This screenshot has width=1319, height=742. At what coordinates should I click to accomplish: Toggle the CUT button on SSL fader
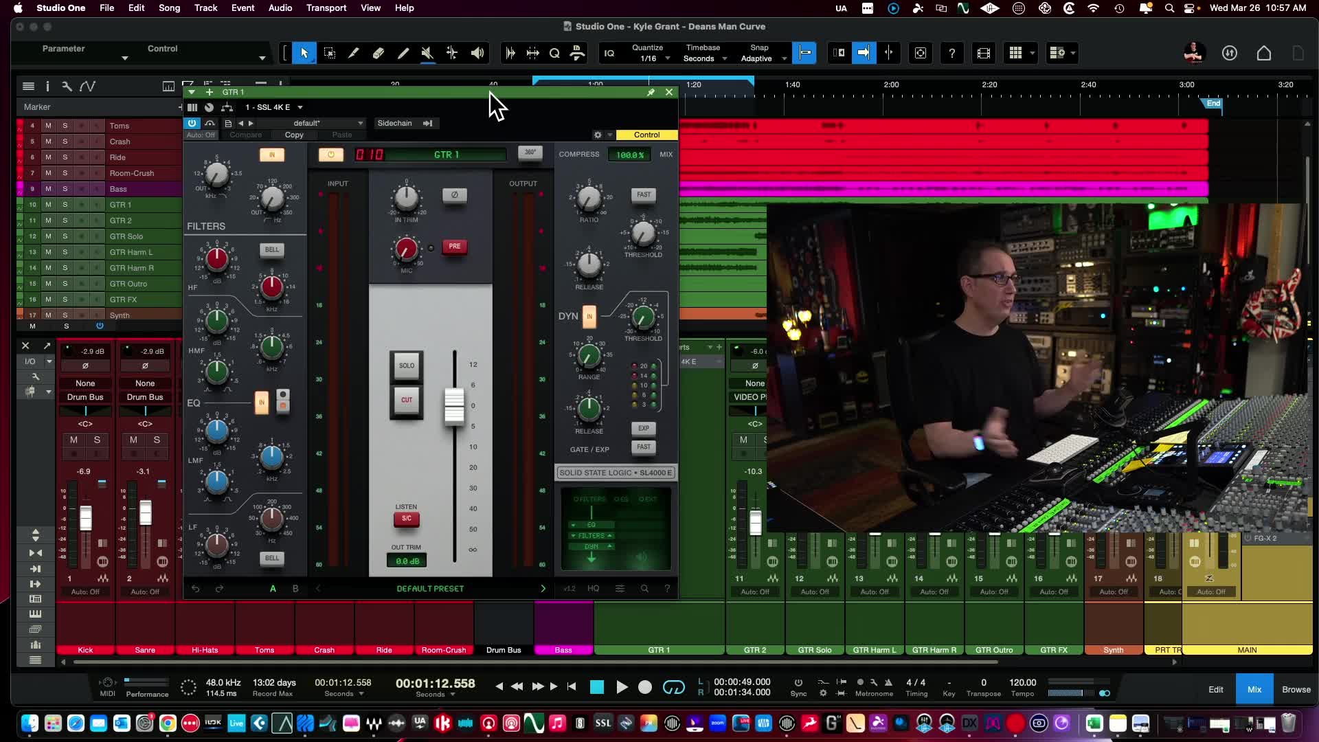(407, 401)
